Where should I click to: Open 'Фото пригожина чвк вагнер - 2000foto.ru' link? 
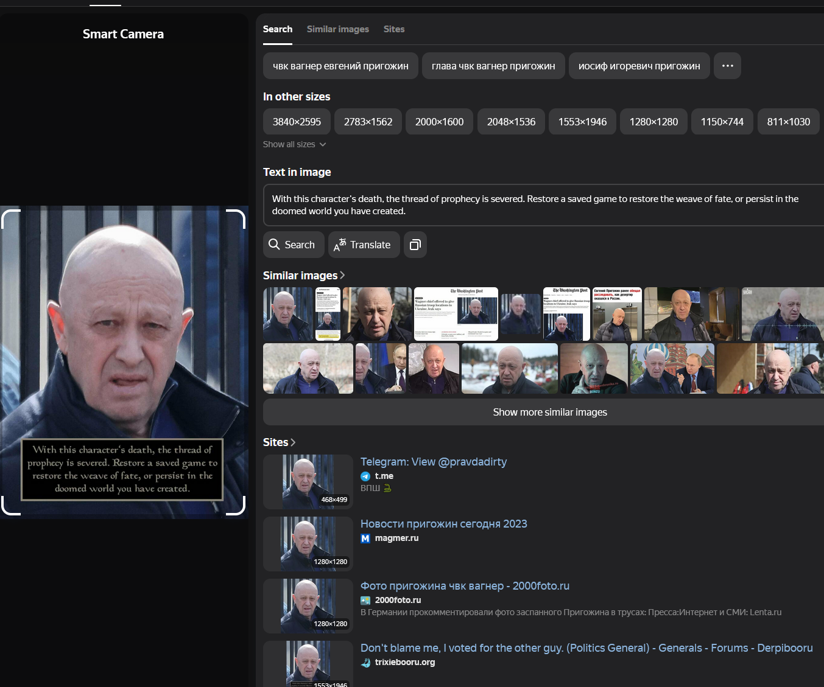coord(465,586)
